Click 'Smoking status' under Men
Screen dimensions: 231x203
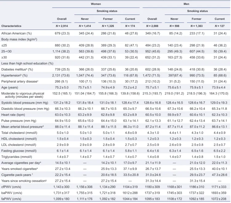[197, 11]
